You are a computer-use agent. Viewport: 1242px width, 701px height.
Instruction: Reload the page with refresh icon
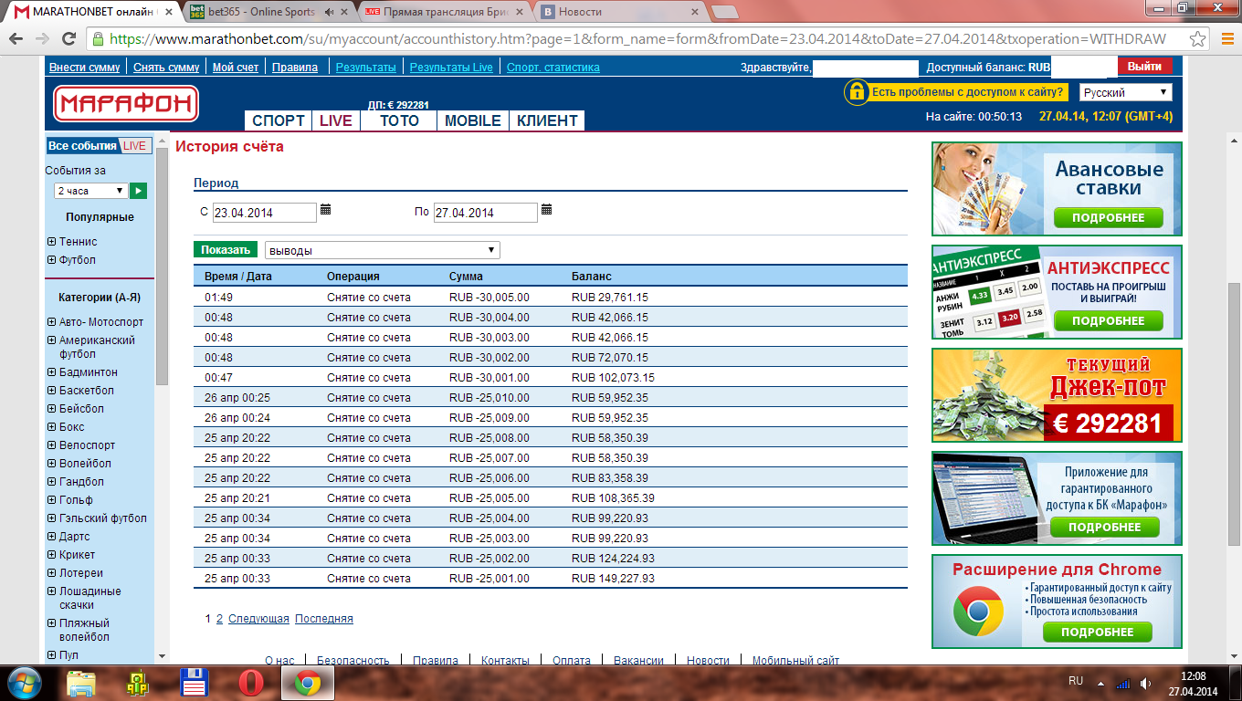(68, 40)
